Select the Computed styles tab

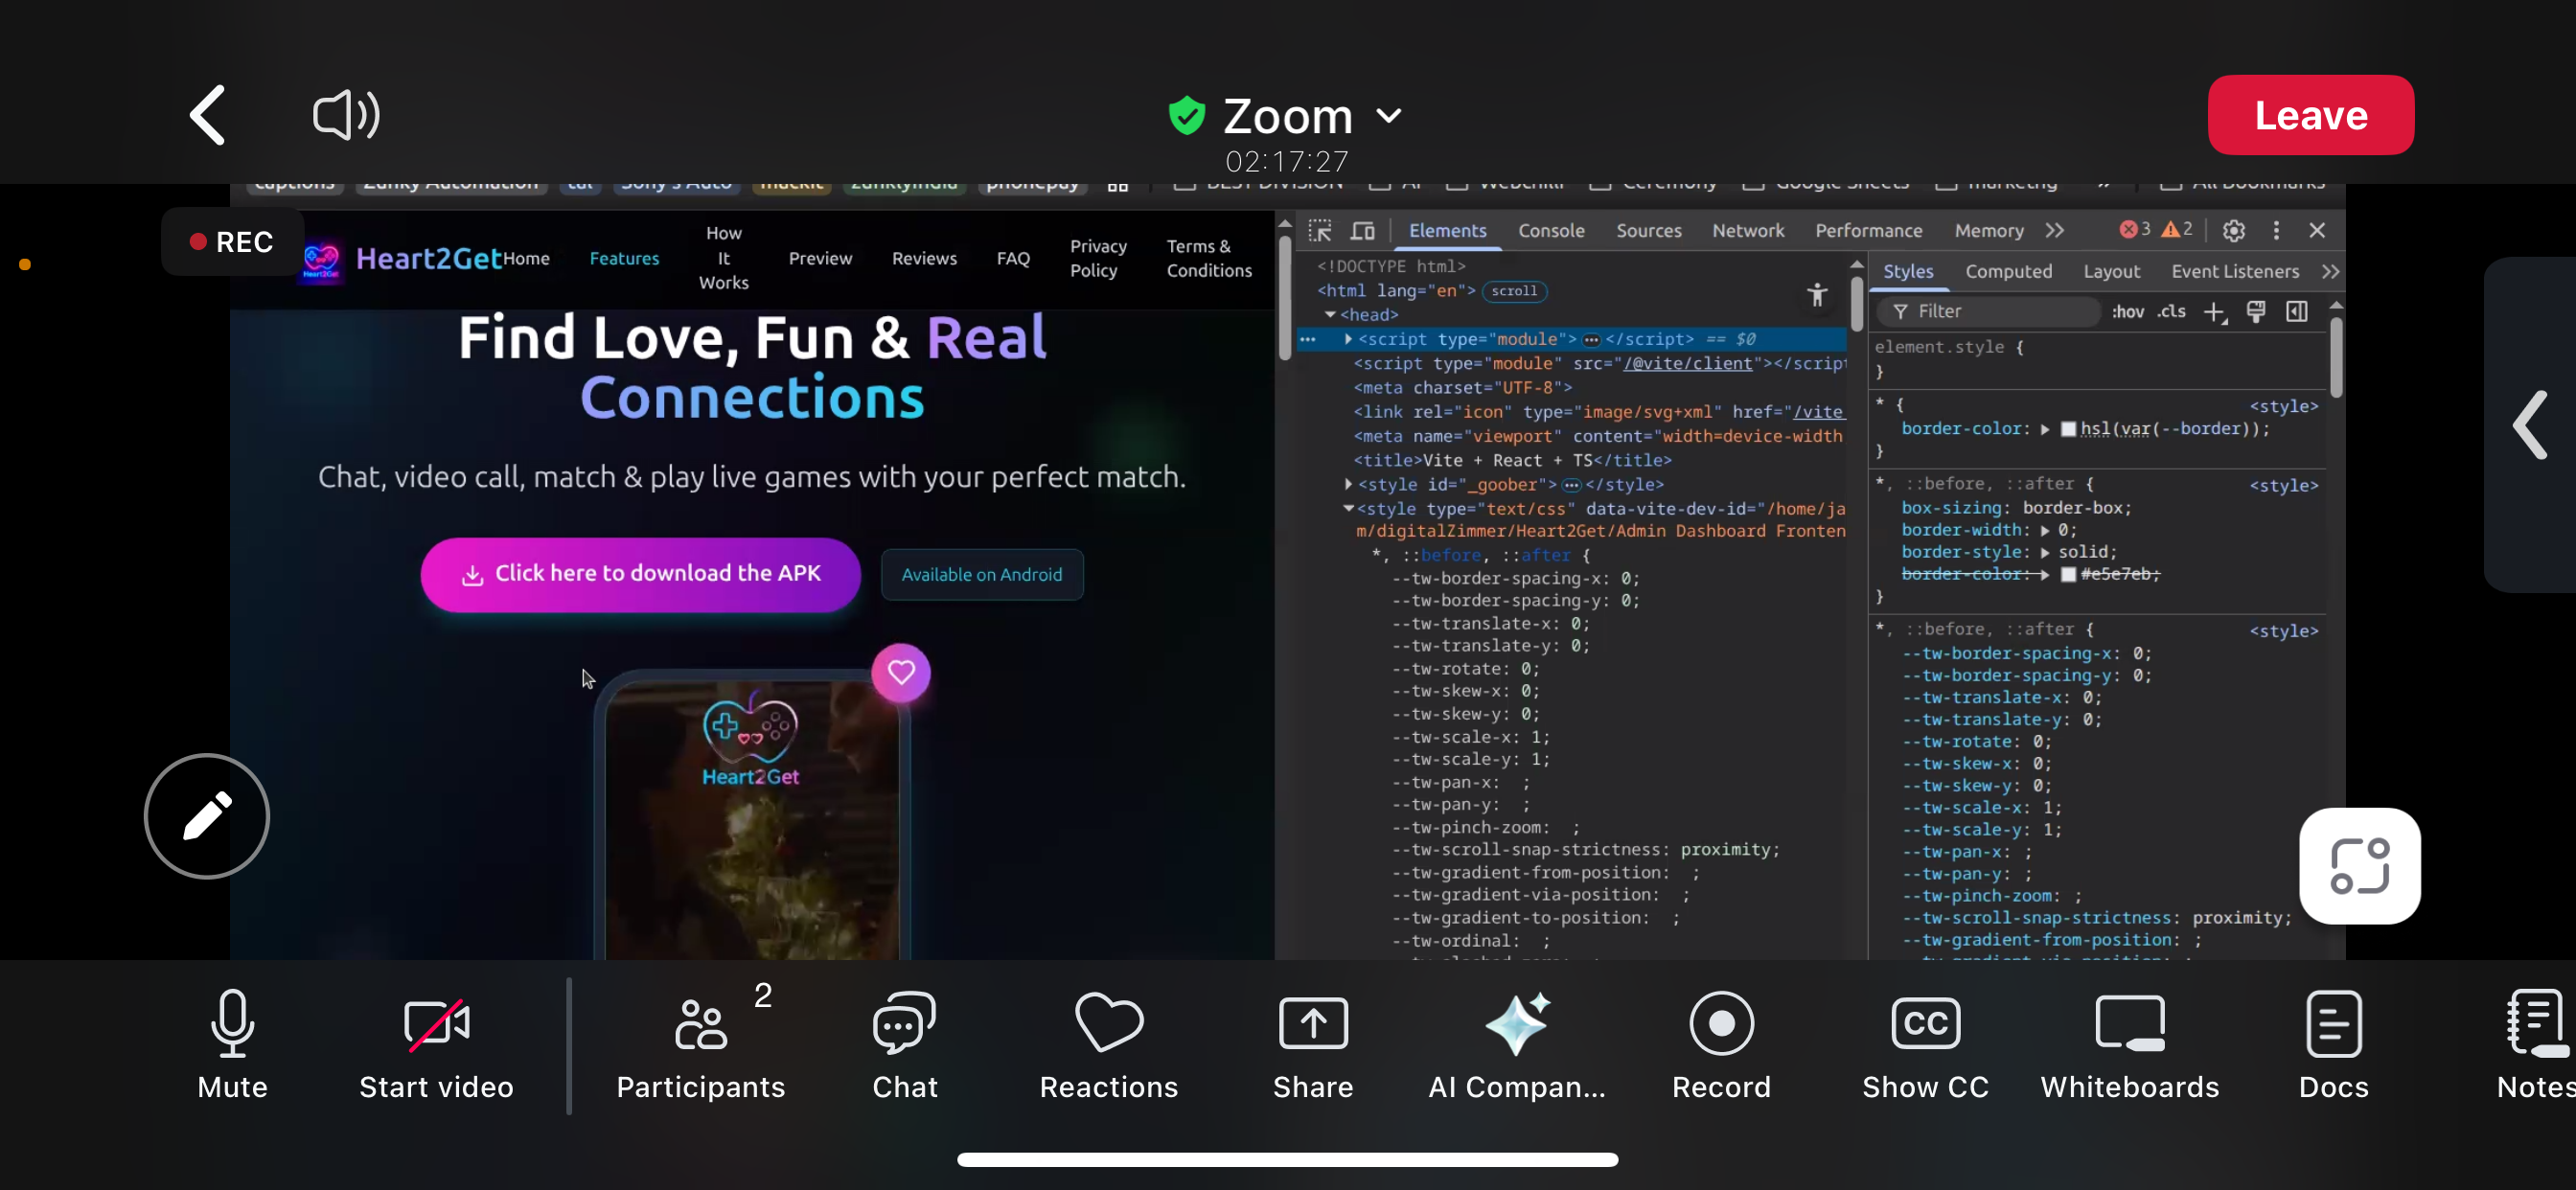2008,272
